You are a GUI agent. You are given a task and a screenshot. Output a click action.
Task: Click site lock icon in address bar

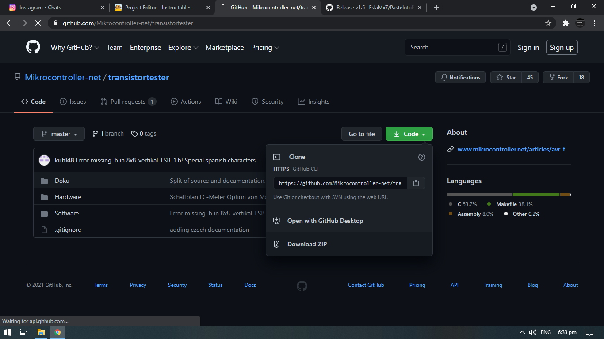[55, 23]
